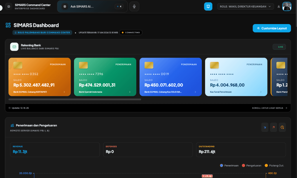
Task: Toggle the Piutang Out. series in legend
Action: click(x=274, y=166)
